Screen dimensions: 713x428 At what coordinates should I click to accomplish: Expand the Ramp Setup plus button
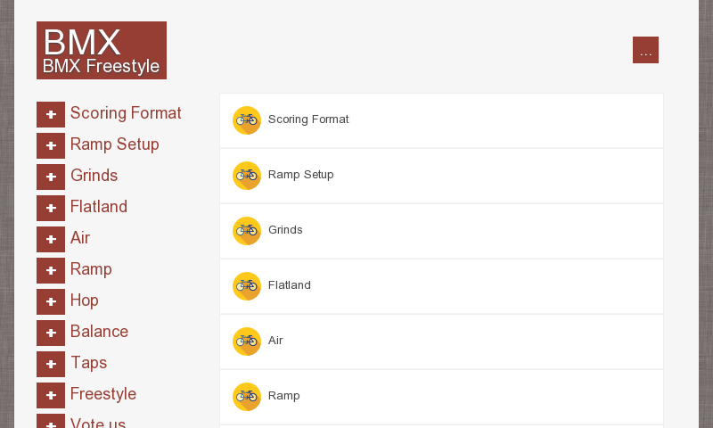tap(51, 146)
